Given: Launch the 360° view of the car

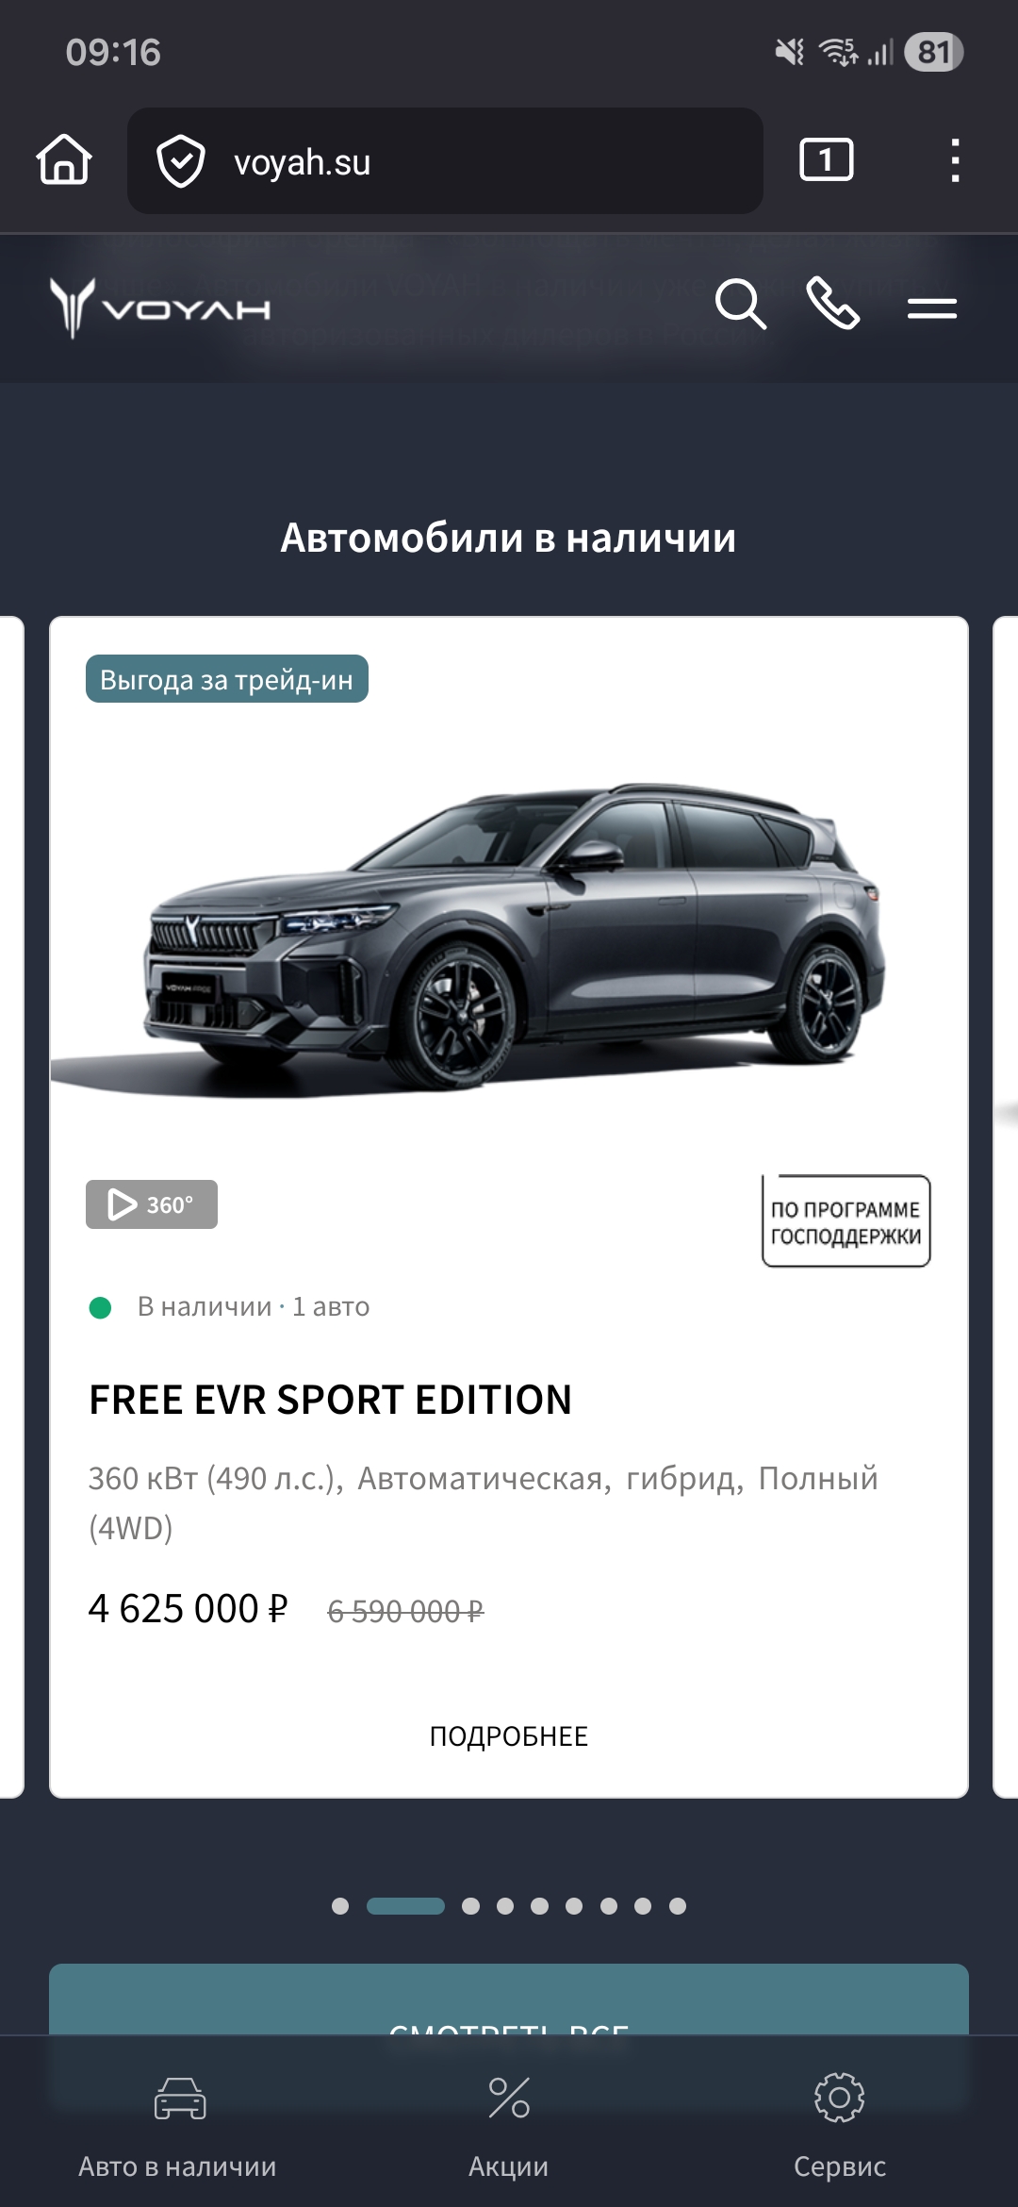Looking at the screenshot, I should point(152,1204).
